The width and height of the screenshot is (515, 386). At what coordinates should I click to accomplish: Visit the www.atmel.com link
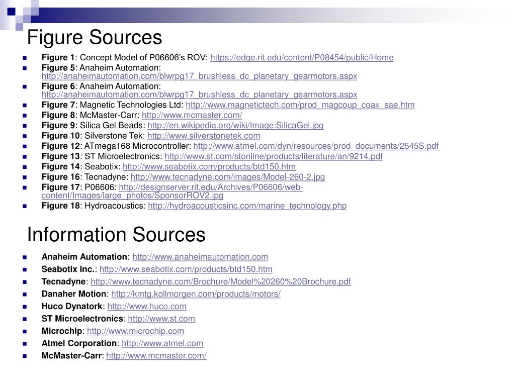162,343
